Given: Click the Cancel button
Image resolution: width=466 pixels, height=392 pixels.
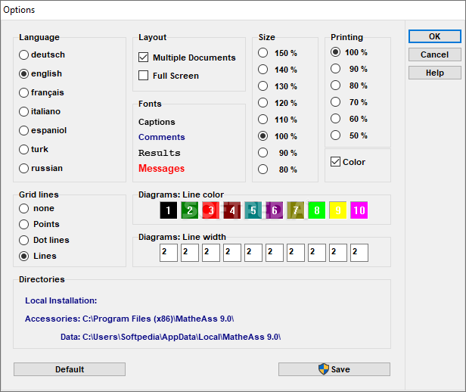Looking at the screenshot, I should [435, 54].
